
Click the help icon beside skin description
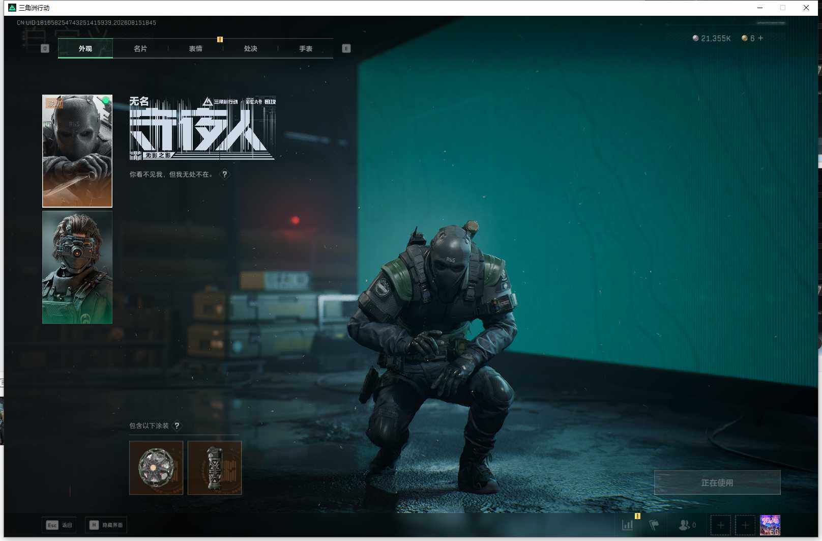click(224, 174)
